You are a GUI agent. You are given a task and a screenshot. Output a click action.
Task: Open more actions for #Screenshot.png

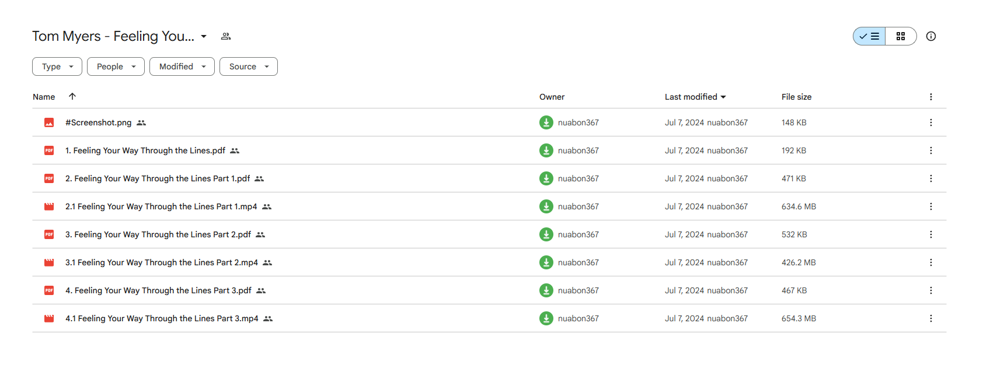[x=931, y=122]
